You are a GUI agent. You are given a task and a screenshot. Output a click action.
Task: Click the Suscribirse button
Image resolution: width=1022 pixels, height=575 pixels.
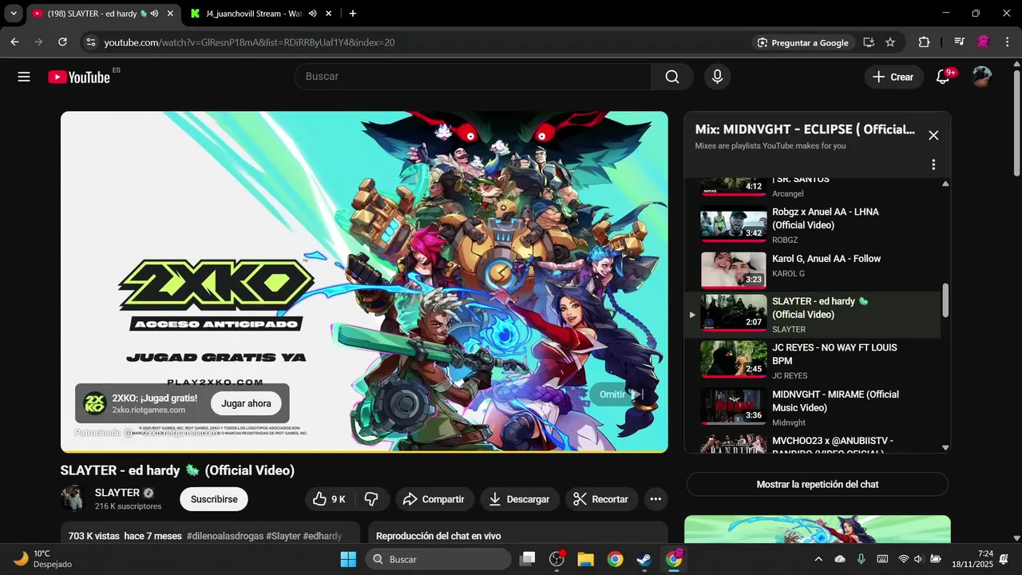click(214, 499)
